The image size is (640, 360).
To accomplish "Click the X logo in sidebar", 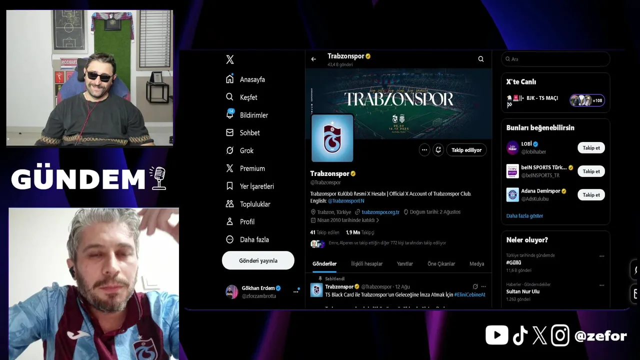I will coord(230,59).
